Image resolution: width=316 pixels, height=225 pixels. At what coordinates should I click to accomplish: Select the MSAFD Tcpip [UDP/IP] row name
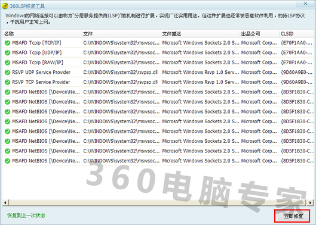coord(37,52)
